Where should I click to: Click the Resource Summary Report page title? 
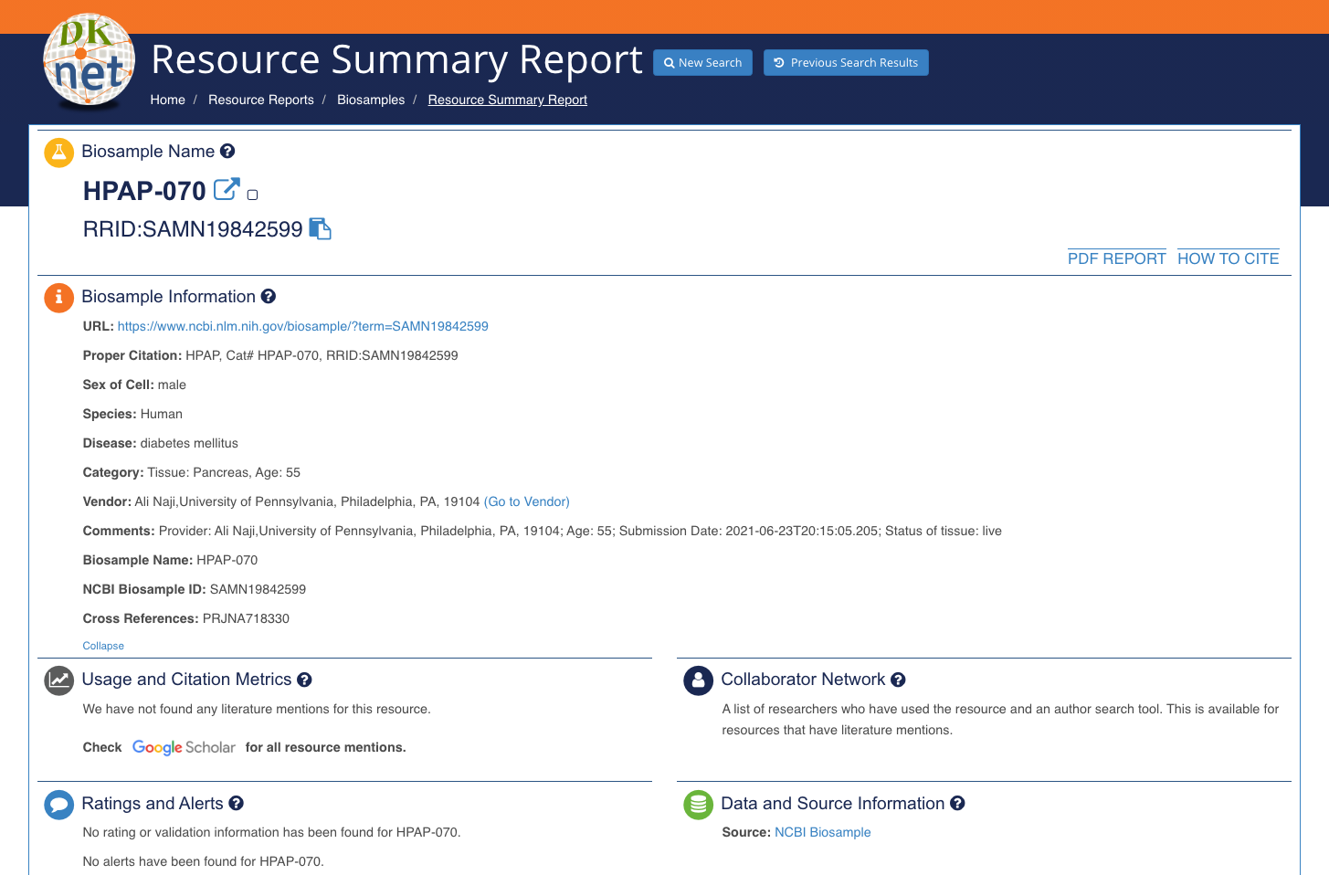pyautogui.click(x=396, y=59)
